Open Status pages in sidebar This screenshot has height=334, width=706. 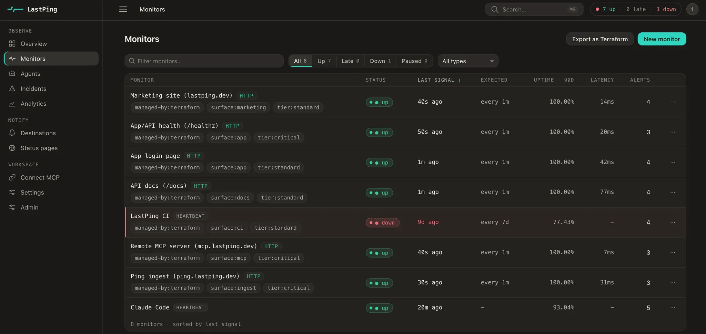click(51, 148)
